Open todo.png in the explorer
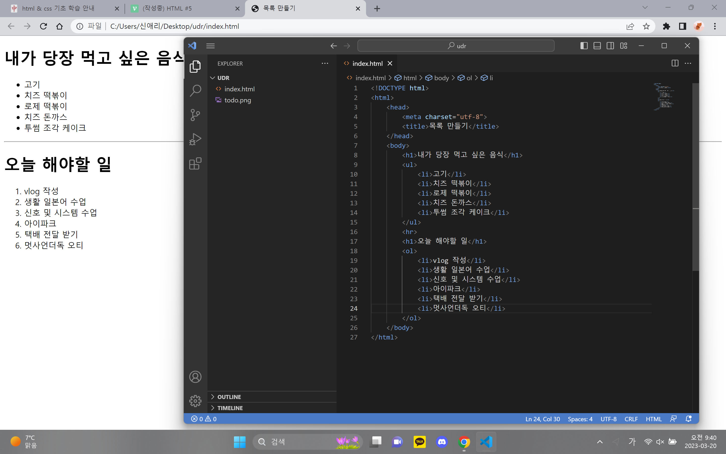The image size is (726, 454). [238, 100]
